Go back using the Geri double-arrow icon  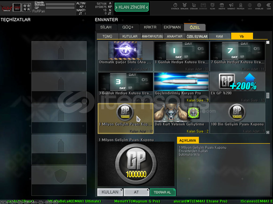269,6
